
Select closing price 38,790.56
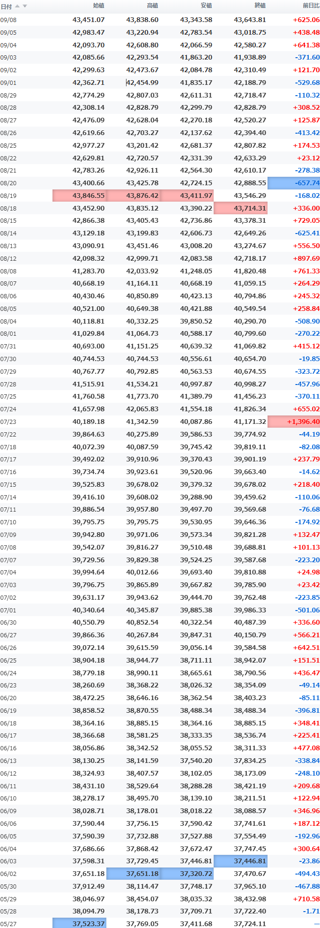pyautogui.click(x=250, y=672)
